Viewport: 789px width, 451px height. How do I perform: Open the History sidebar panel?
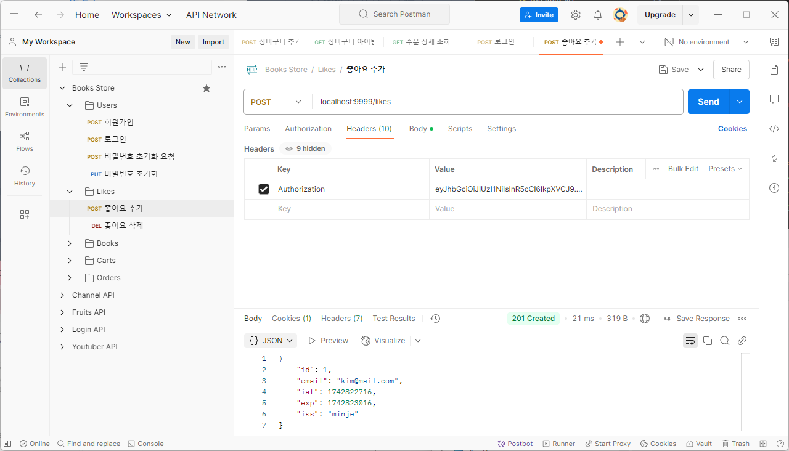pyautogui.click(x=25, y=177)
